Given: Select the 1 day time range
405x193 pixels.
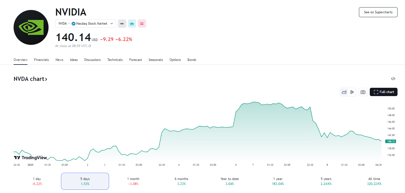Looking at the screenshot, I should (x=37, y=181).
